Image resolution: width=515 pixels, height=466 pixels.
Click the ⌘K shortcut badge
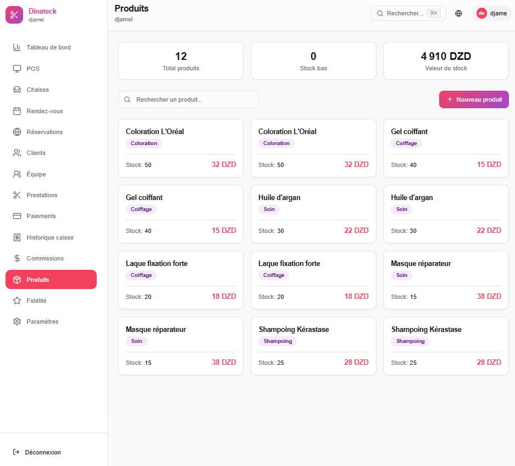pyautogui.click(x=434, y=13)
